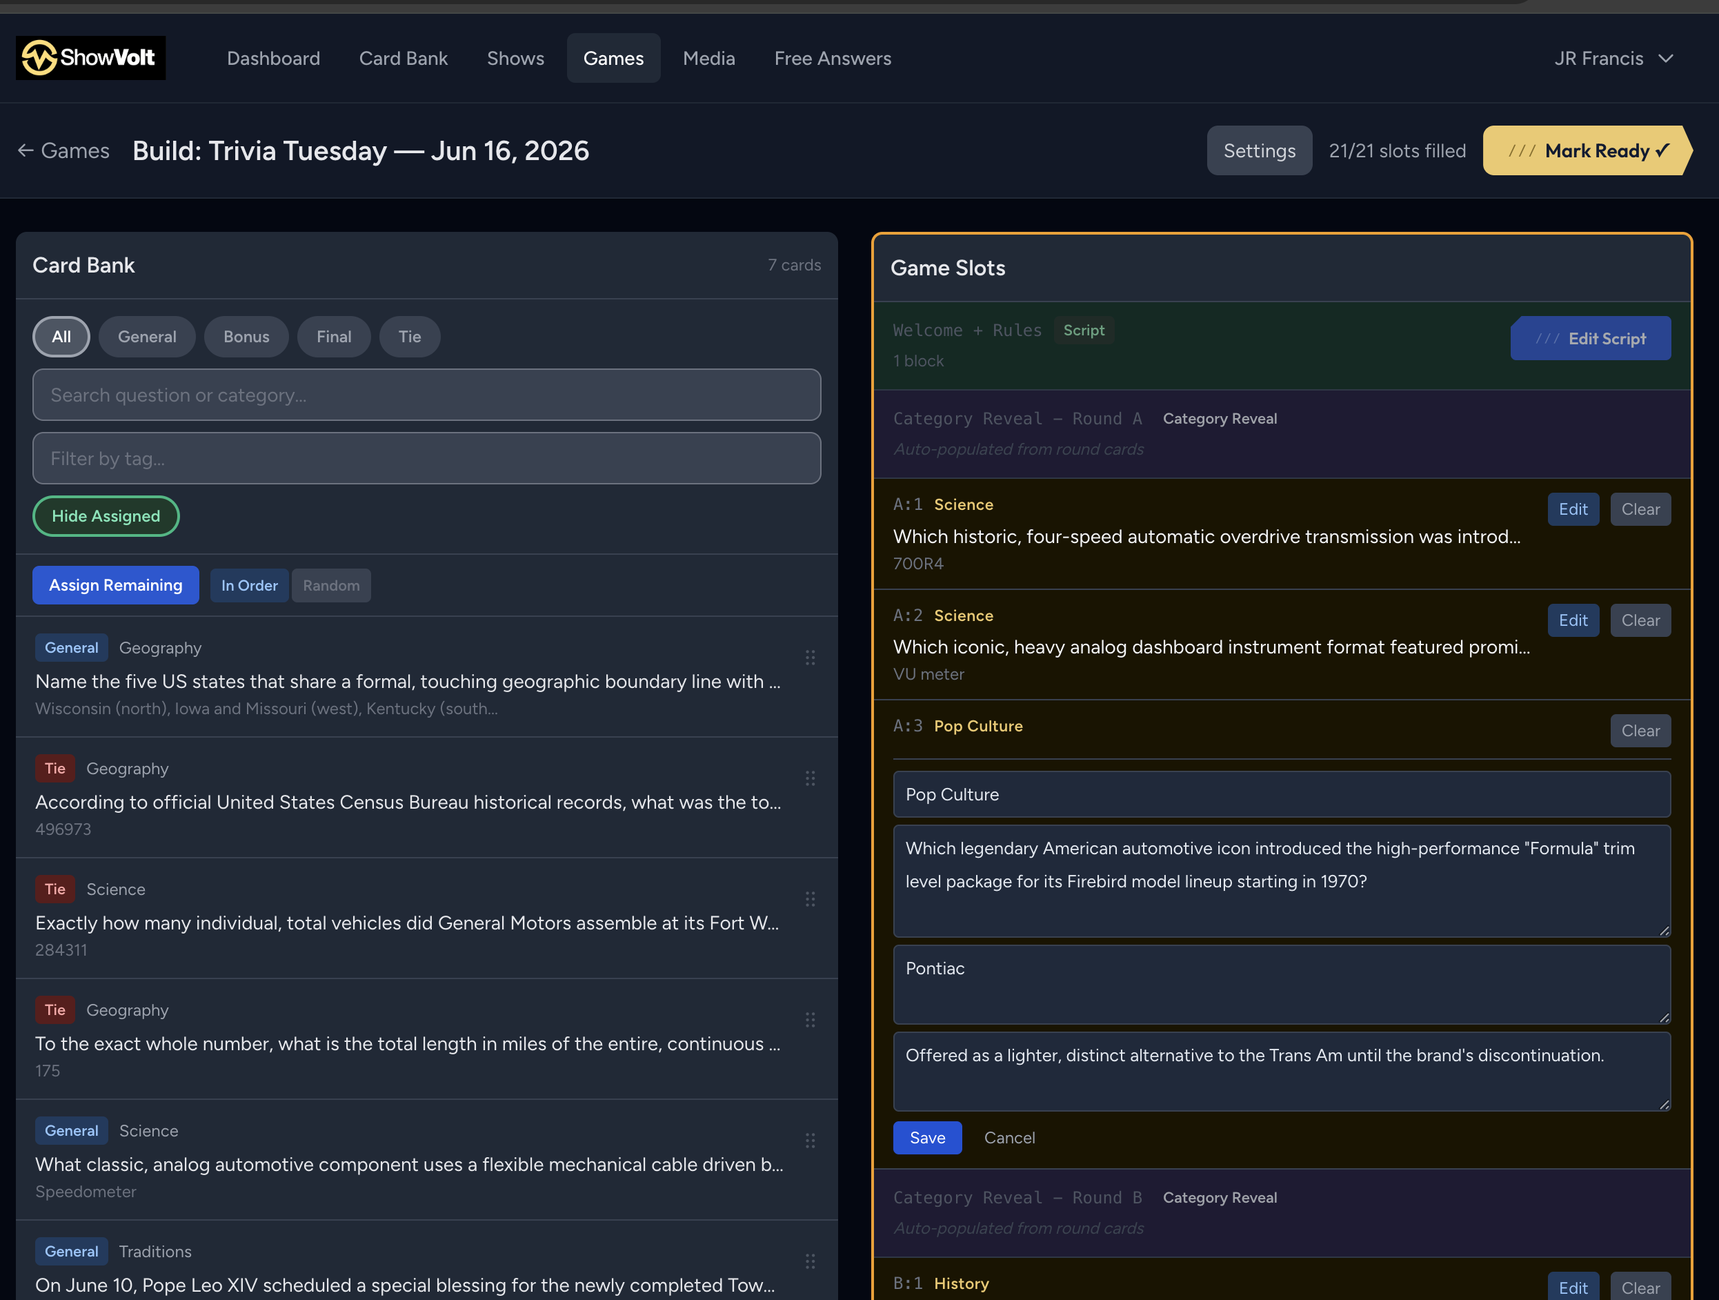Grab drag handle of five US states card
Viewport: 1719px width, 1300px height.
click(810, 658)
